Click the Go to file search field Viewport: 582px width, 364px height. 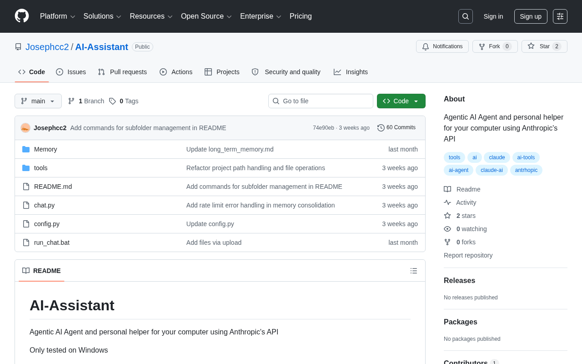[321, 101]
